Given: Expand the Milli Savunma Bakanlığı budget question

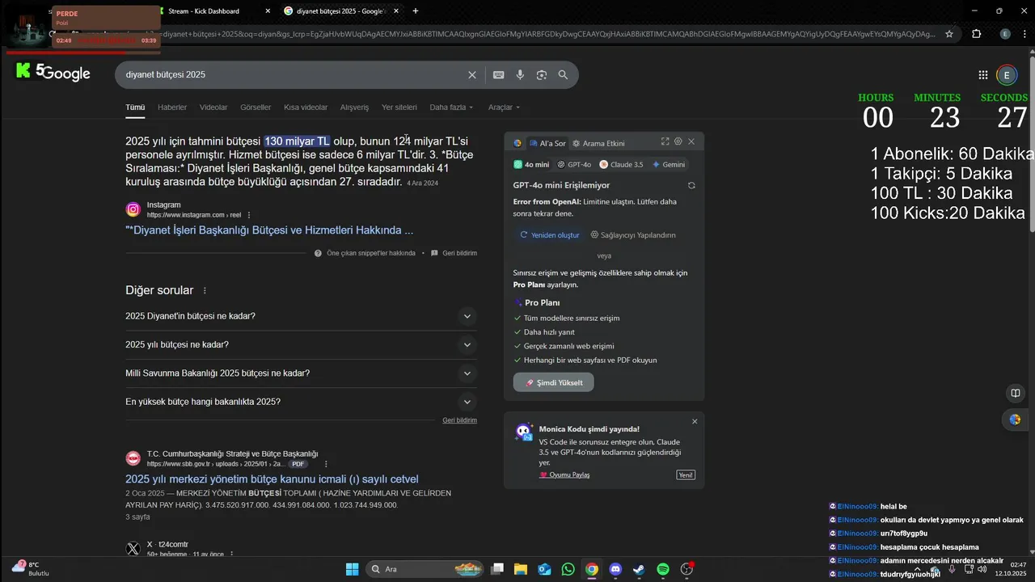Looking at the screenshot, I should click(301, 373).
